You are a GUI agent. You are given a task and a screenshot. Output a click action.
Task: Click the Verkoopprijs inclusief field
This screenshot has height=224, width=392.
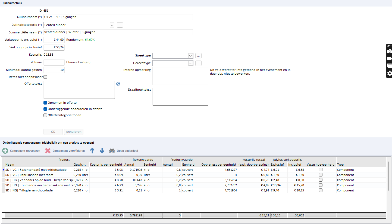tap(54, 48)
